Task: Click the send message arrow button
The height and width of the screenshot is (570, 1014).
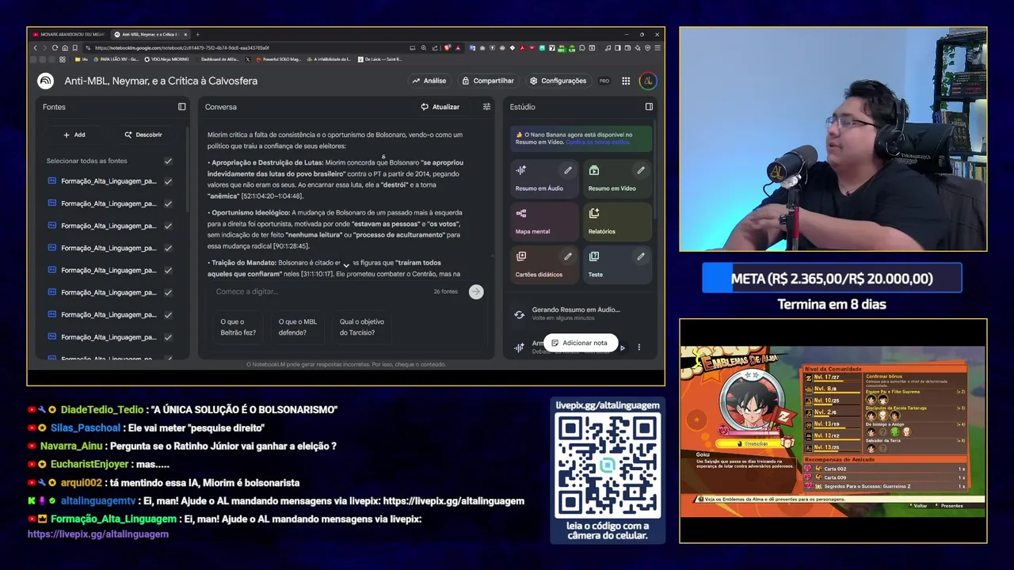Action: tap(475, 291)
